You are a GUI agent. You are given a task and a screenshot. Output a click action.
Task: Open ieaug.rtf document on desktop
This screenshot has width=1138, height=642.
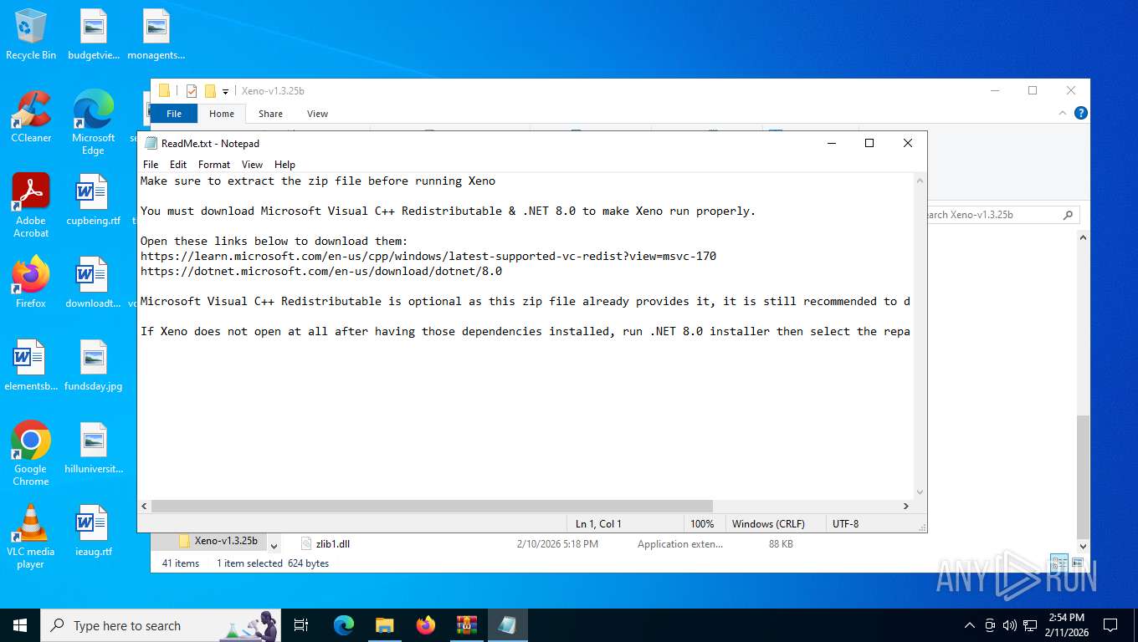93,531
